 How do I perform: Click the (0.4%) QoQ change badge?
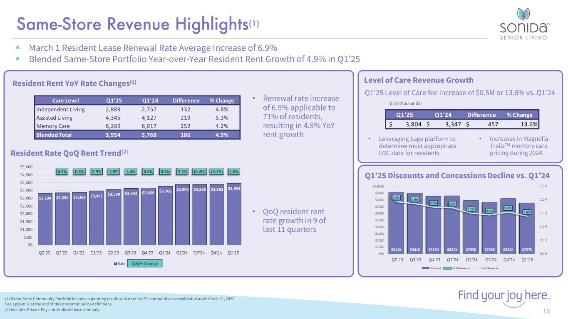pyautogui.click(x=199, y=171)
